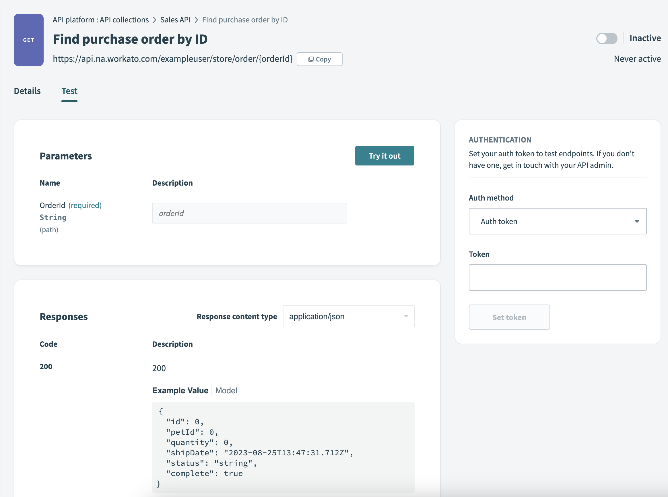
Task: Copy the endpoint URL
Action: coord(319,59)
